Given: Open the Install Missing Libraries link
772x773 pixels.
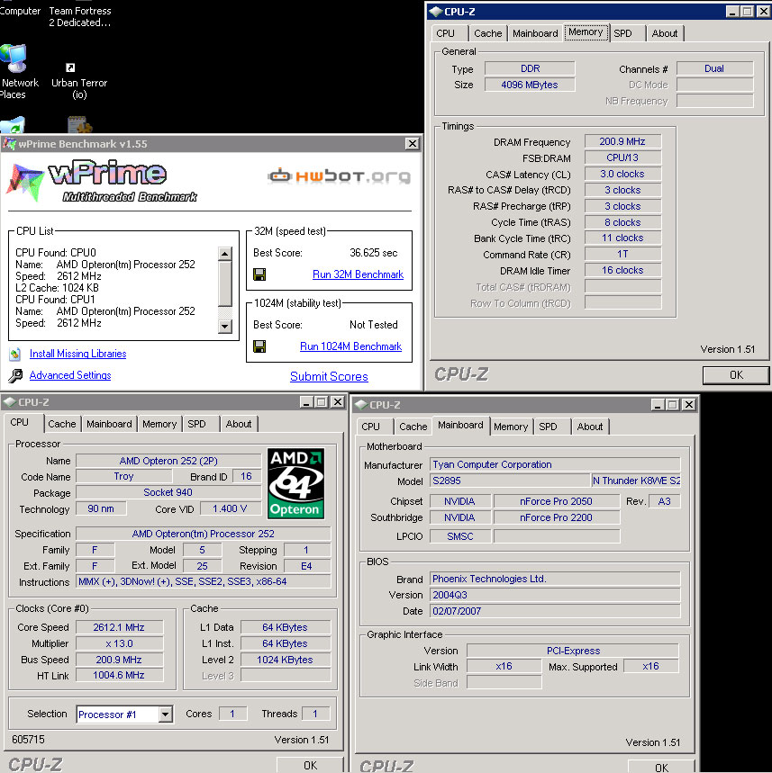Looking at the screenshot, I should (78, 354).
